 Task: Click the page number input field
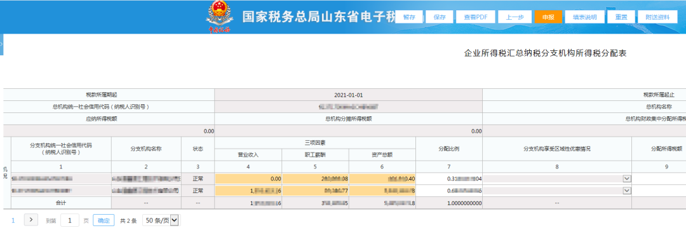pyautogui.click(x=70, y=220)
